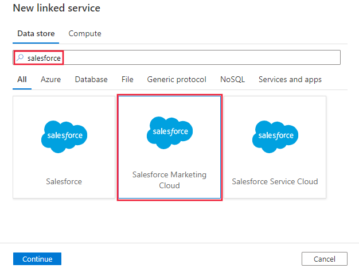
Task: Pick the Salesforce Service Cloud label
Action: [x=275, y=181]
